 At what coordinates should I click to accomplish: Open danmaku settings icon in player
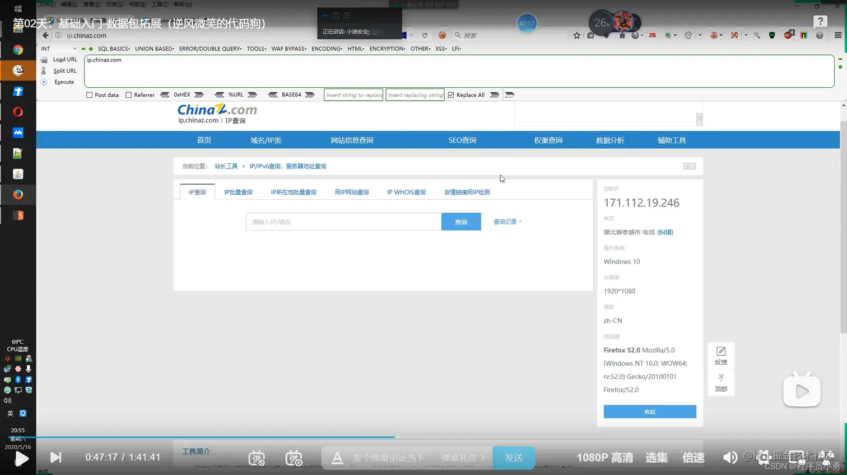[x=294, y=458]
